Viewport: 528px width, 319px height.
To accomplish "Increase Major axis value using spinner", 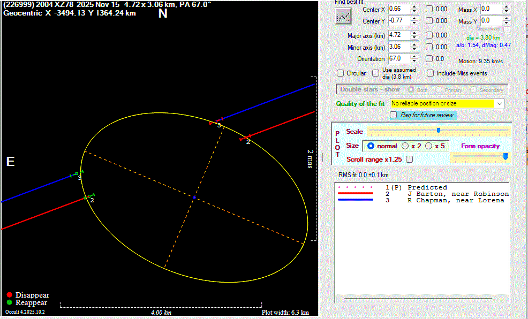I will click(x=414, y=33).
